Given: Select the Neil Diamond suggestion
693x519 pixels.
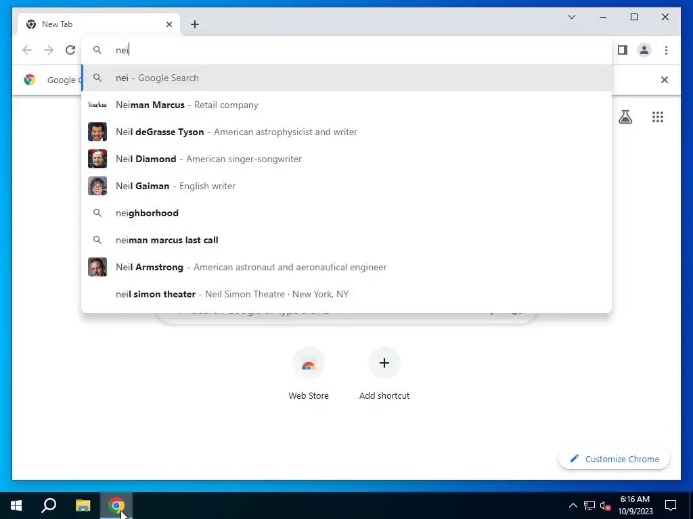Looking at the screenshot, I should 346,159.
